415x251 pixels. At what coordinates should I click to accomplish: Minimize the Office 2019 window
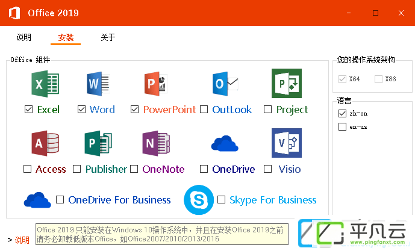(x=349, y=13)
